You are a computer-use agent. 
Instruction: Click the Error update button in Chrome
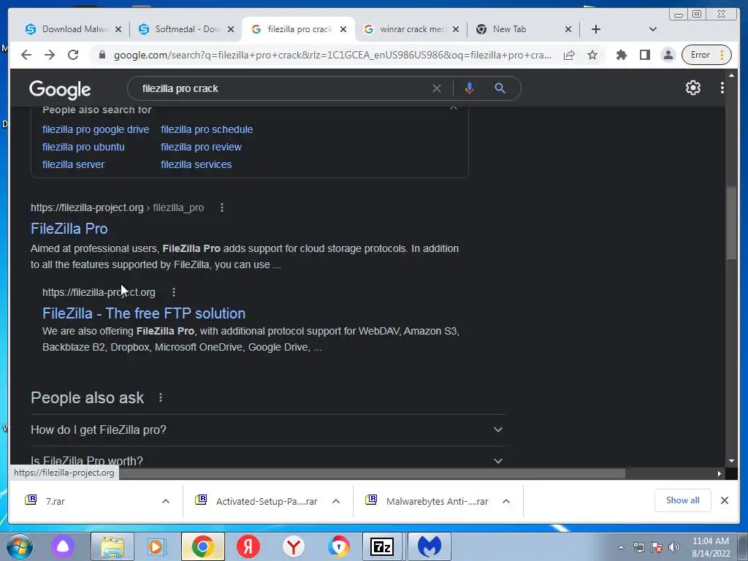pos(706,55)
